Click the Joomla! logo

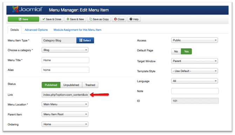pos(27,9)
